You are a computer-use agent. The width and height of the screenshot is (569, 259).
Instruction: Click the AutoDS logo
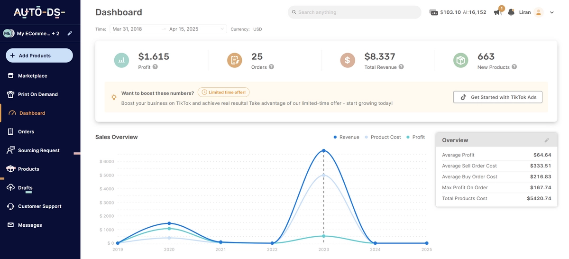(x=40, y=12)
